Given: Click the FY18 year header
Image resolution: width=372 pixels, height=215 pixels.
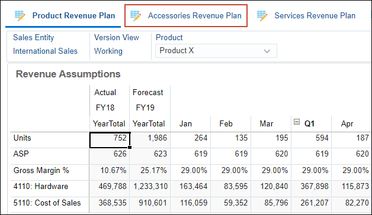Looking at the screenshot, I should pos(105,108).
